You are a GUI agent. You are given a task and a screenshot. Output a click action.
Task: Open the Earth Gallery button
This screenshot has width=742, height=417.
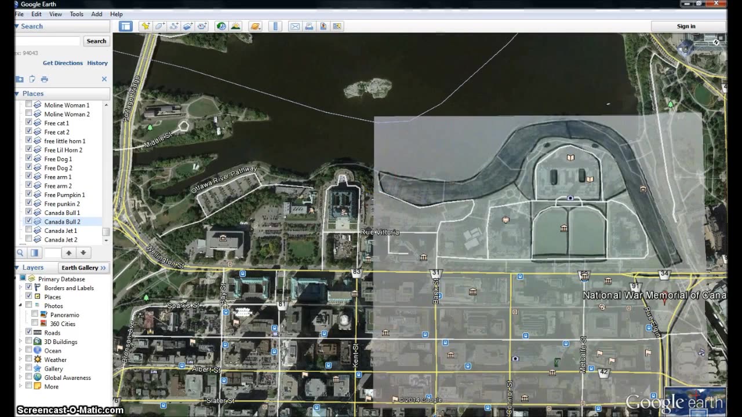[x=85, y=268]
